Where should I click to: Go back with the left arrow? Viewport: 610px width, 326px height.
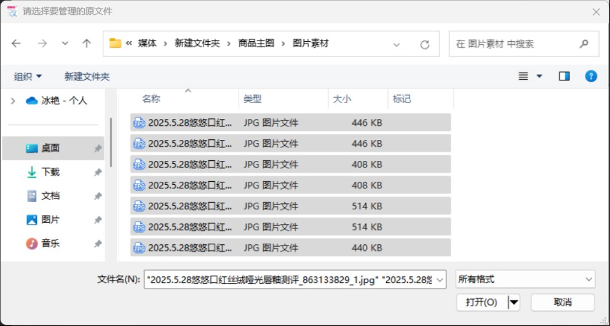click(16, 44)
